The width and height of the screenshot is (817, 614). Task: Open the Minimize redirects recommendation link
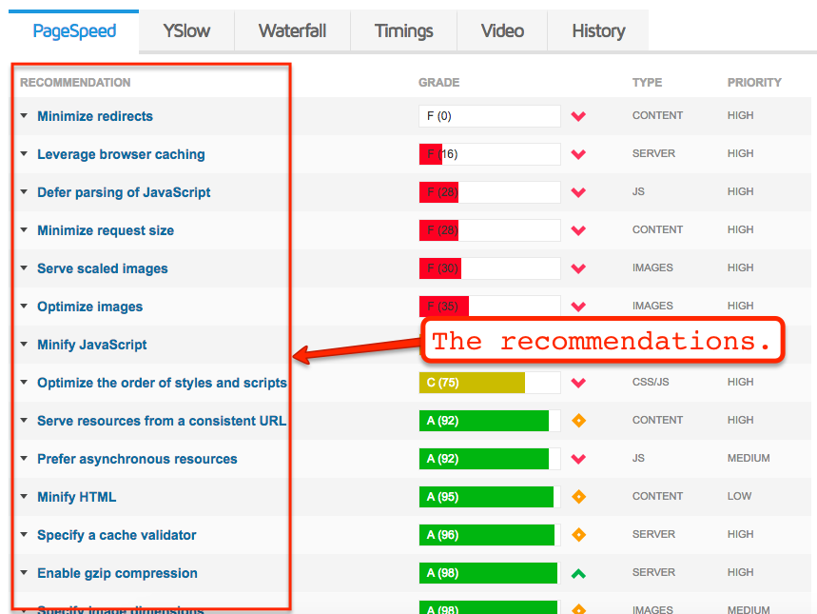[x=95, y=116]
